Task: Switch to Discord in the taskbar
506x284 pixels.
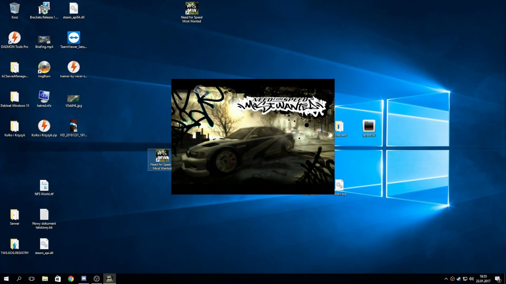Action: (x=84, y=279)
